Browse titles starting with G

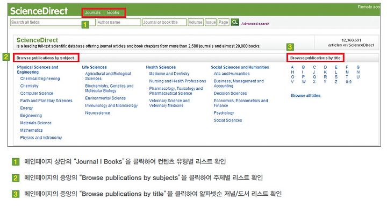[x=358, y=67]
